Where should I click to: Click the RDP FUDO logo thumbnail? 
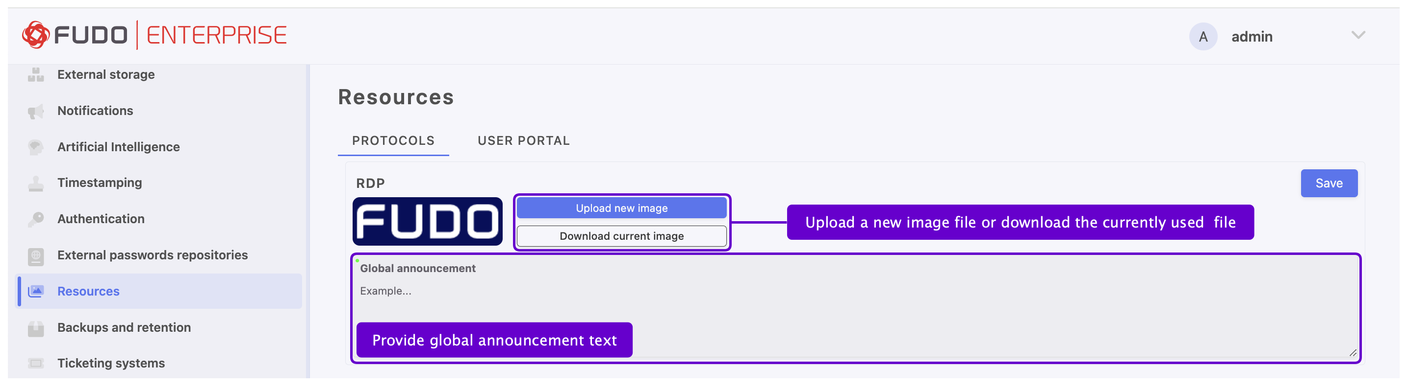[x=427, y=222]
